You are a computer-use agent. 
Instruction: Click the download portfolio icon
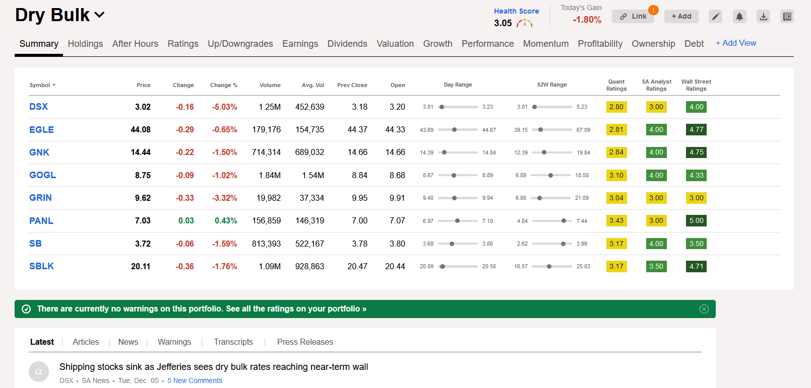pyautogui.click(x=764, y=17)
